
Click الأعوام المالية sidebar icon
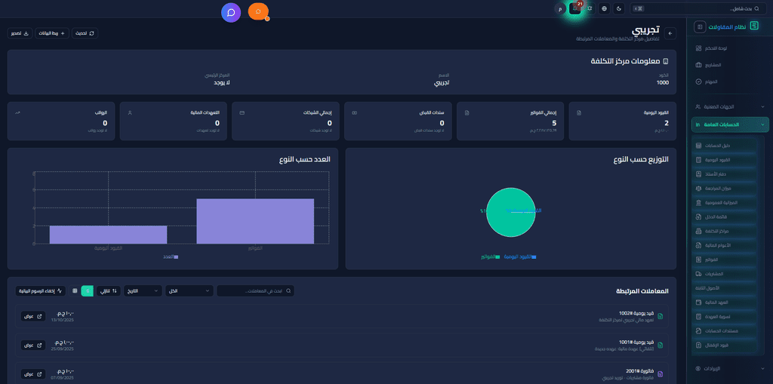click(698, 245)
